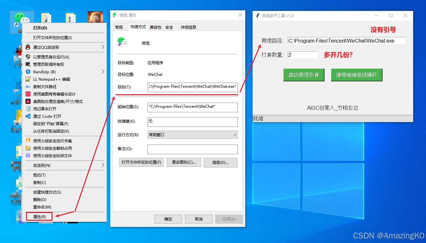
Task: Switch to the 快捷方式 tab
Action: [138, 27]
